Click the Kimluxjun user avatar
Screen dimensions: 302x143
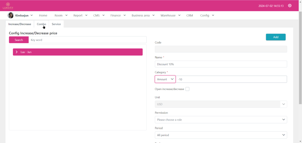coord(11,15)
